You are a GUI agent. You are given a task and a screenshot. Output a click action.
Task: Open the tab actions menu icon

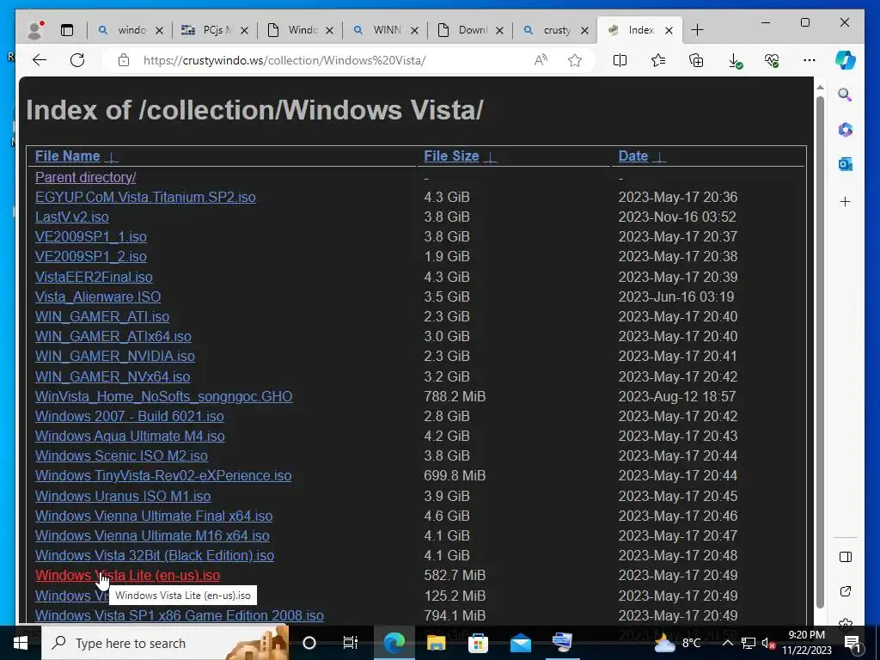[x=67, y=30]
